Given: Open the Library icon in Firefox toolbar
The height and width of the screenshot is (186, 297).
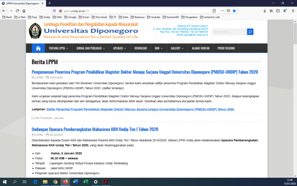Looking at the screenshot, I should point(271,11).
